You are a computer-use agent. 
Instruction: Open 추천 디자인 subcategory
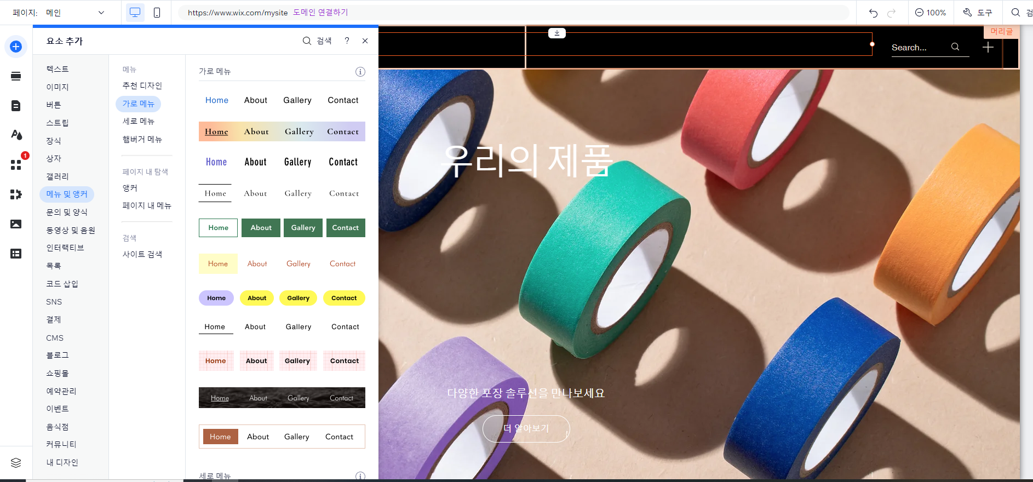point(142,85)
